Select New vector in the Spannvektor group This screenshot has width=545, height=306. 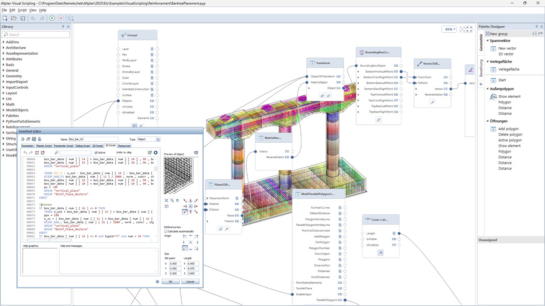coord(507,48)
